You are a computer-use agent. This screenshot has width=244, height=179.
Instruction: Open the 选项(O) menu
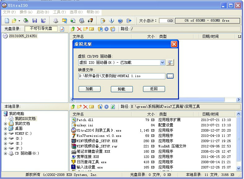[76, 12]
